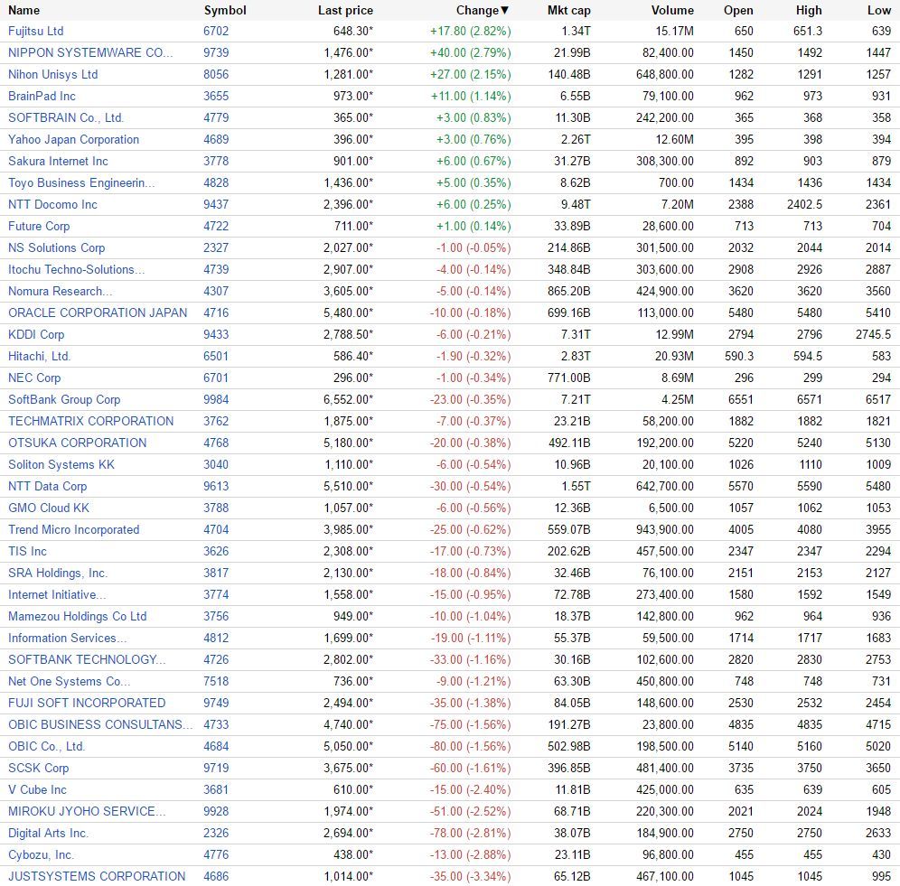The height and width of the screenshot is (886, 900).
Task: Select NTT Docomo high value 2402.5
Action: pyautogui.click(x=804, y=204)
